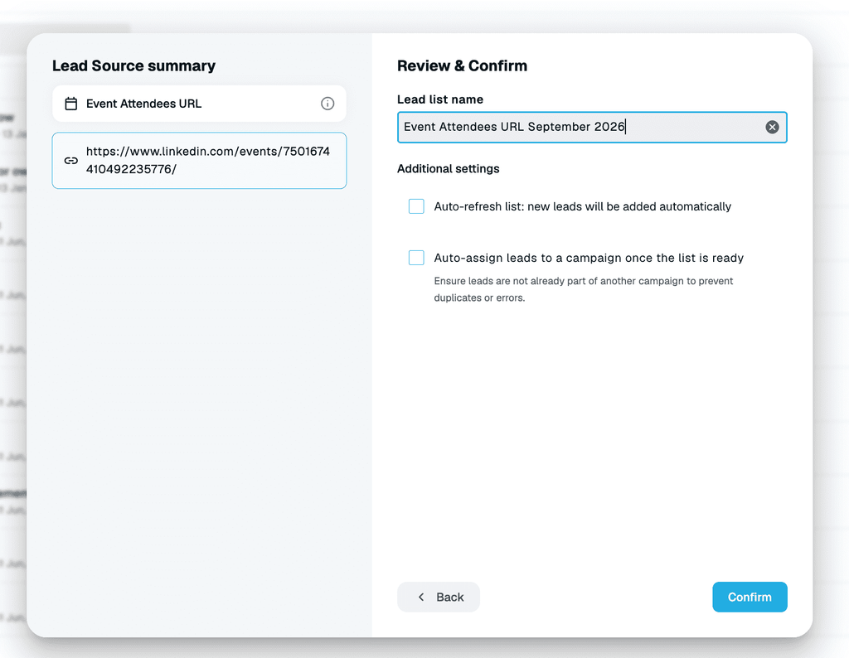The image size is (849, 658).
Task: Clear the lead list name field
Action: point(772,127)
